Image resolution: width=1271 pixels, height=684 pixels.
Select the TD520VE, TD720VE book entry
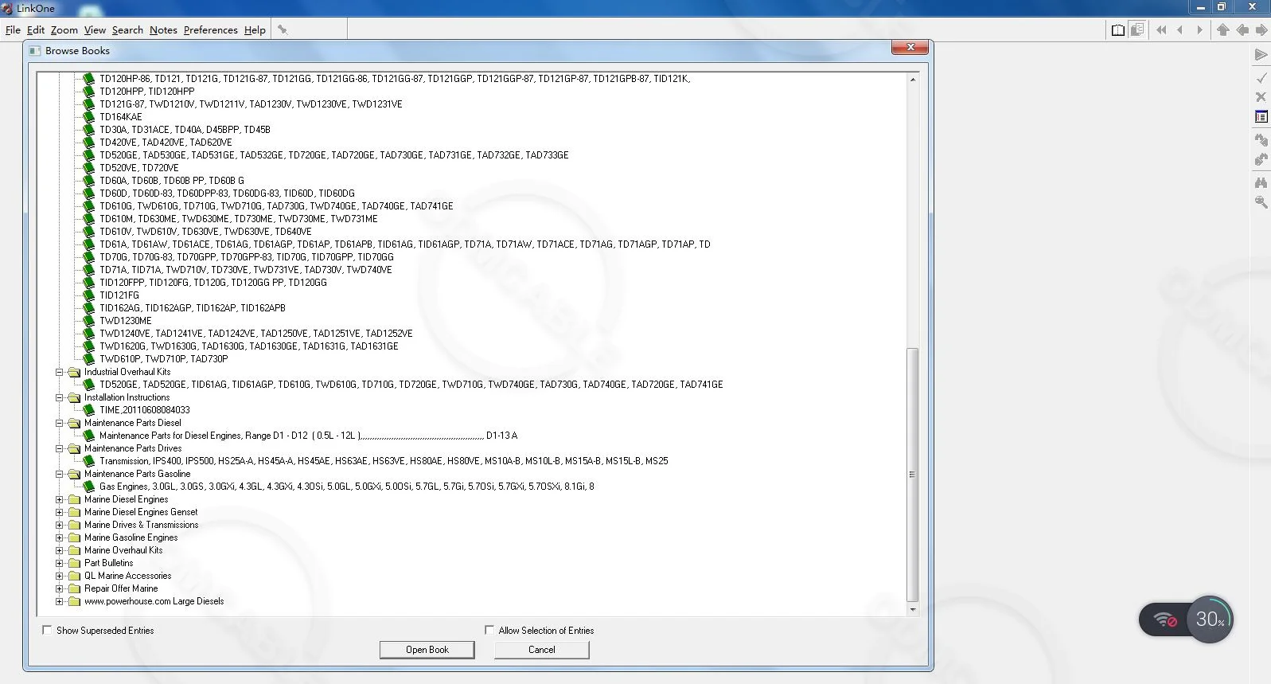pos(139,168)
